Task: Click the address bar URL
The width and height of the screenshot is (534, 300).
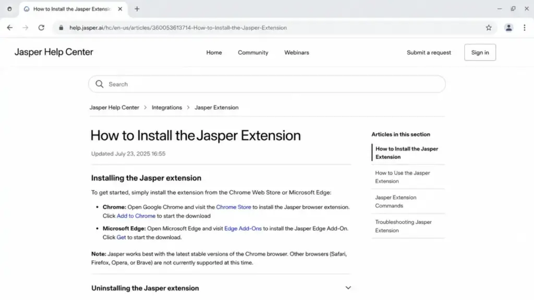Action: point(178,28)
